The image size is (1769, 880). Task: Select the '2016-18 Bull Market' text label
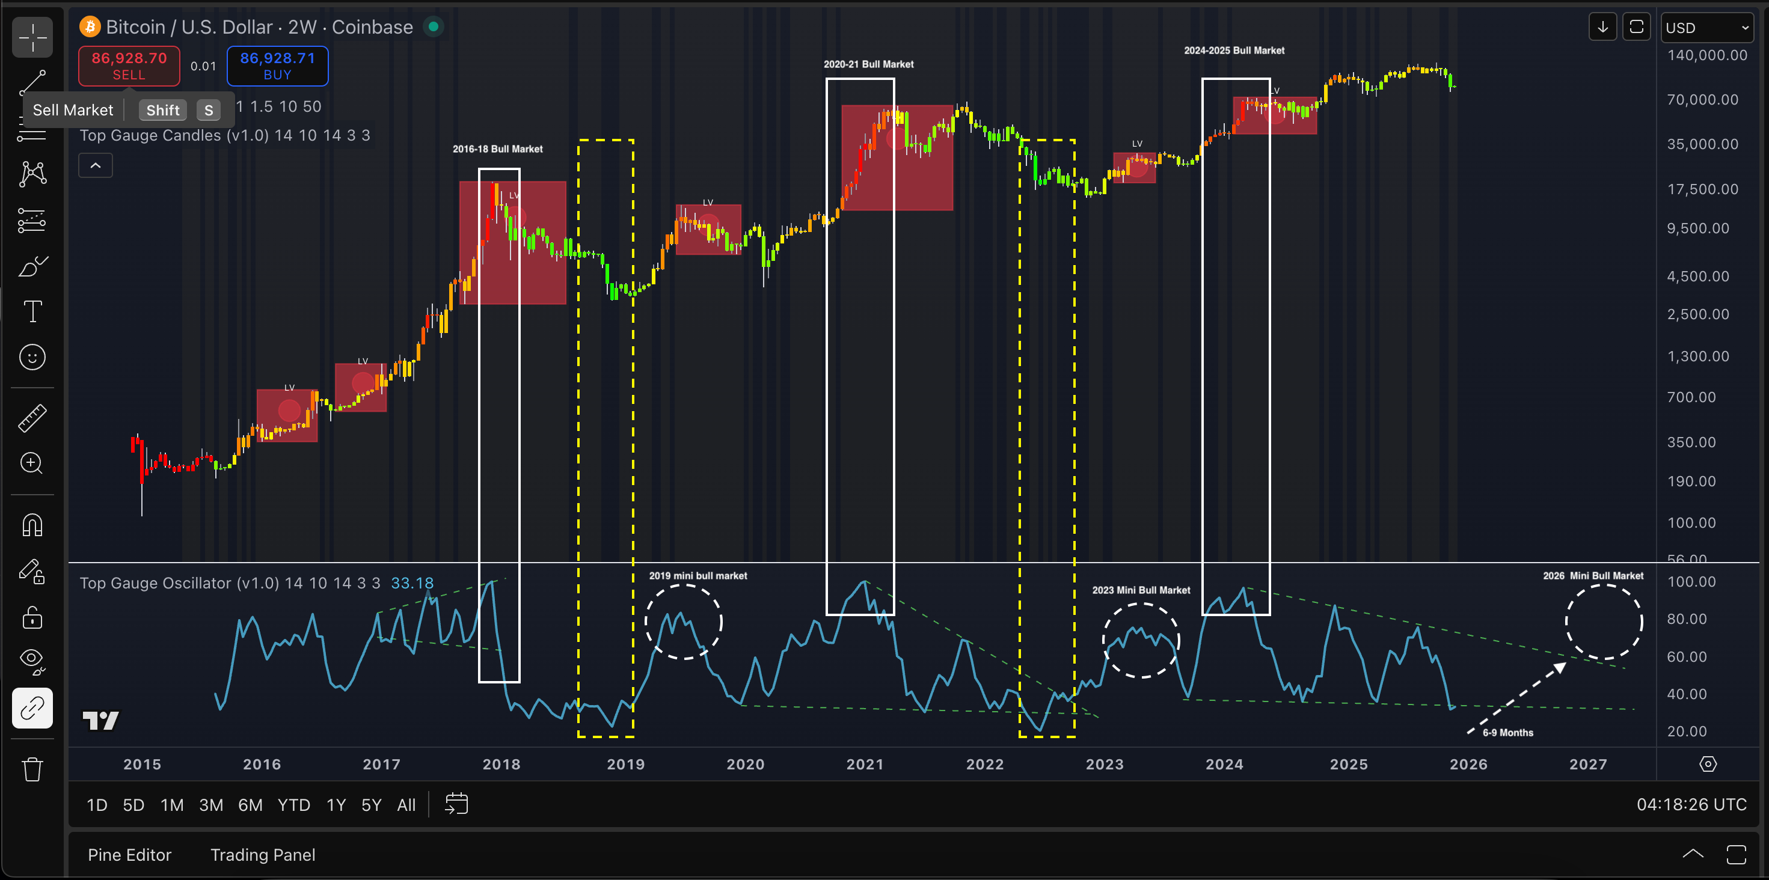(498, 149)
